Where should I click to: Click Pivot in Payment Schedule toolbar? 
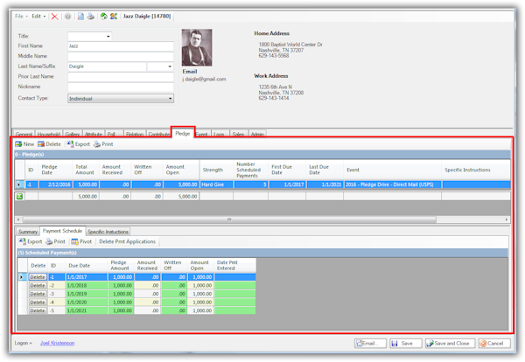81,241
